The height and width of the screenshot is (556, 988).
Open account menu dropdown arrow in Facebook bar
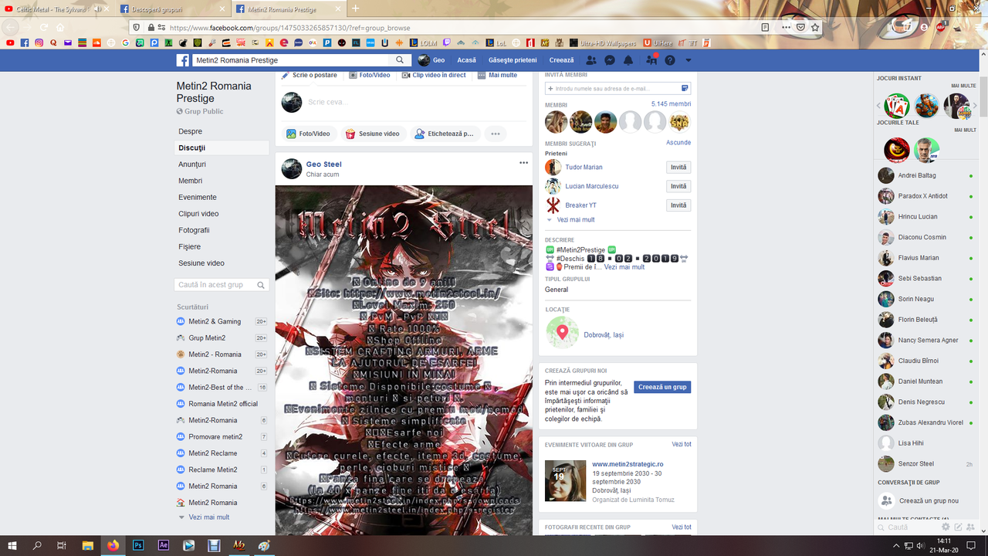click(689, 60)
